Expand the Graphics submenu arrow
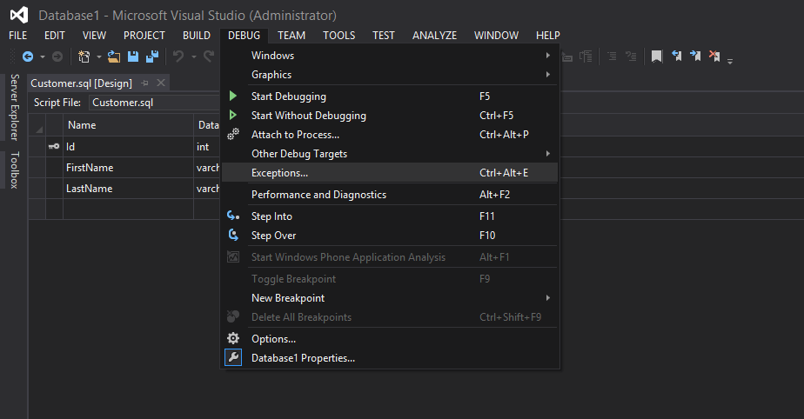Image resolution: width=804 pixels, height=419 pixels. coord(548,74)
